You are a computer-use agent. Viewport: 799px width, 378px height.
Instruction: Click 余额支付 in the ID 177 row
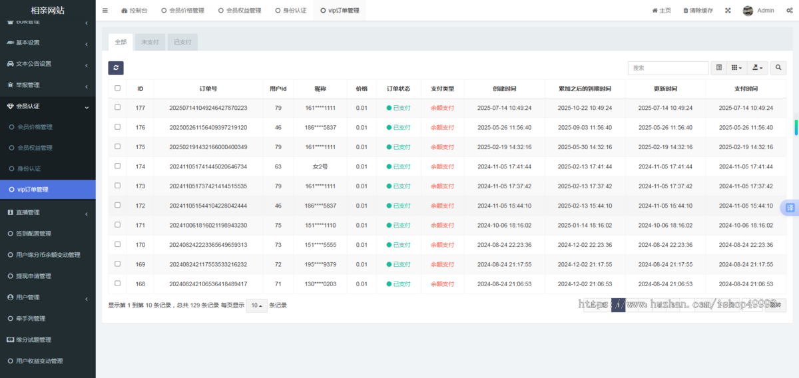(442, 108)
